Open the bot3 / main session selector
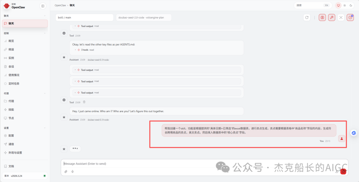This screenshot has height=182, width=359. pyautogui.click(x=84, y=17)
